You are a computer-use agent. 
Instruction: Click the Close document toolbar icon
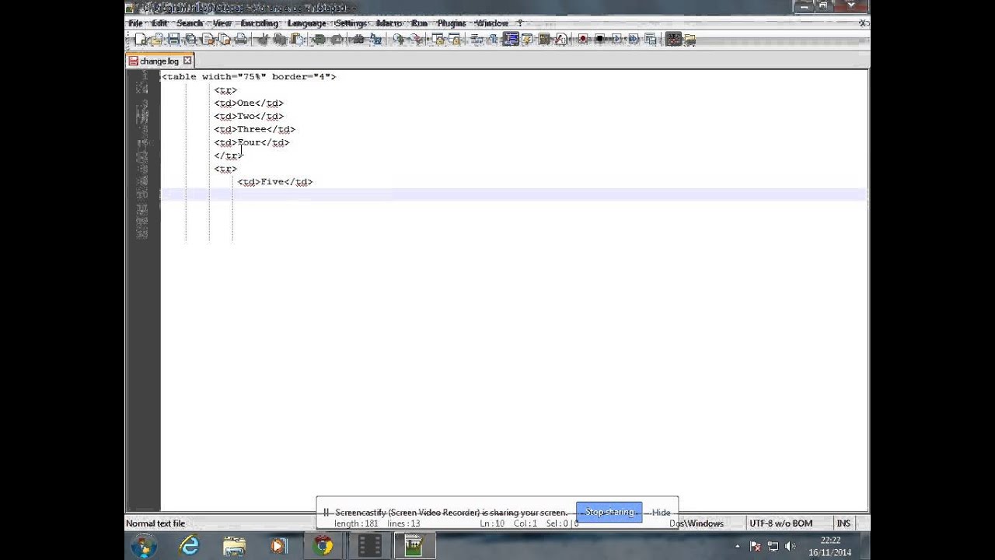tap(208, 39)
